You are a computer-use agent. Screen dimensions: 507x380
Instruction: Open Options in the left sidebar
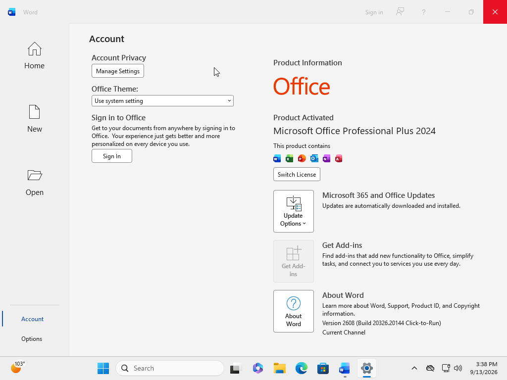click(x=32, y=338)
